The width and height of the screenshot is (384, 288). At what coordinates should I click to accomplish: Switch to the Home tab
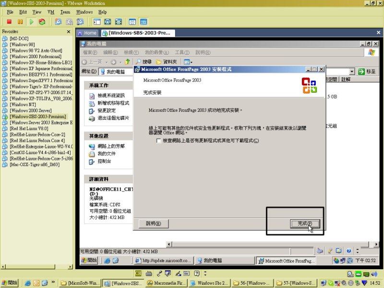coord(87,33)
